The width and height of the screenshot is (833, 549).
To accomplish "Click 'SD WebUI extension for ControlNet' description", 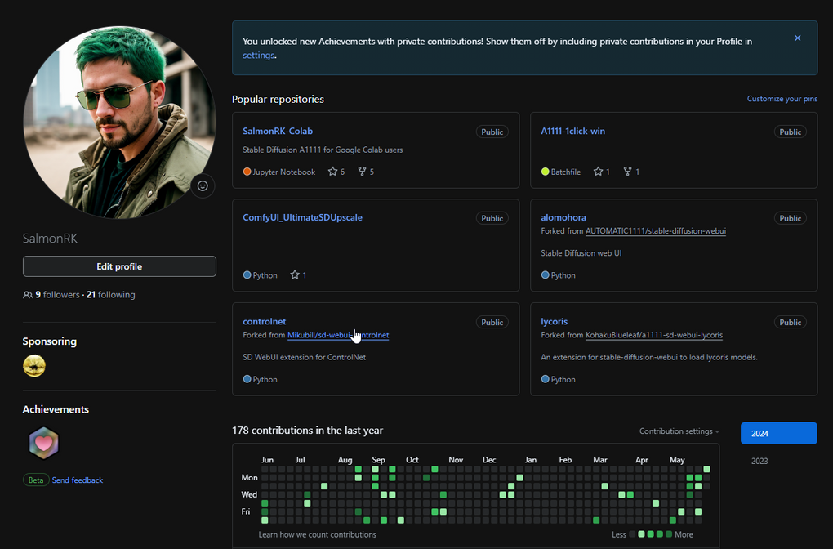I will [x=304, y=357].
